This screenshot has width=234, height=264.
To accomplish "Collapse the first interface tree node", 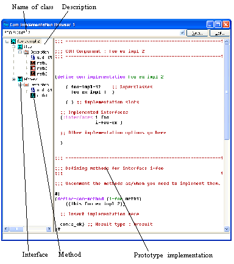I will (x=14, y=47).
